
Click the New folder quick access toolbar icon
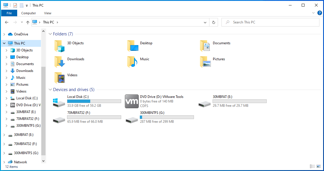tap(21, 5)
